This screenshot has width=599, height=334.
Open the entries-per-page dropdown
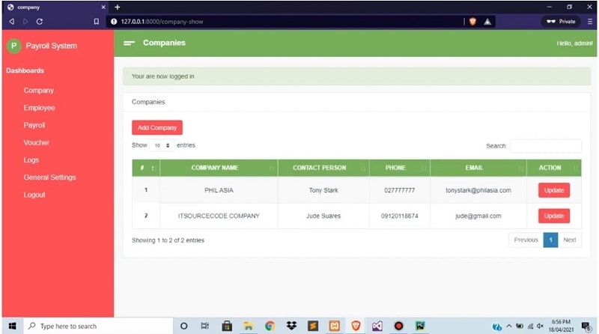pos(162,145)
